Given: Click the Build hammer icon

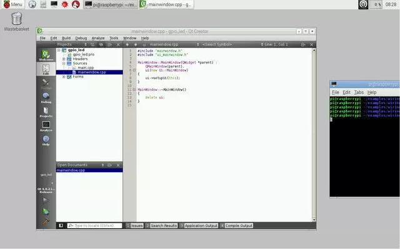Looking at the screenshot, I should (46, 220).
